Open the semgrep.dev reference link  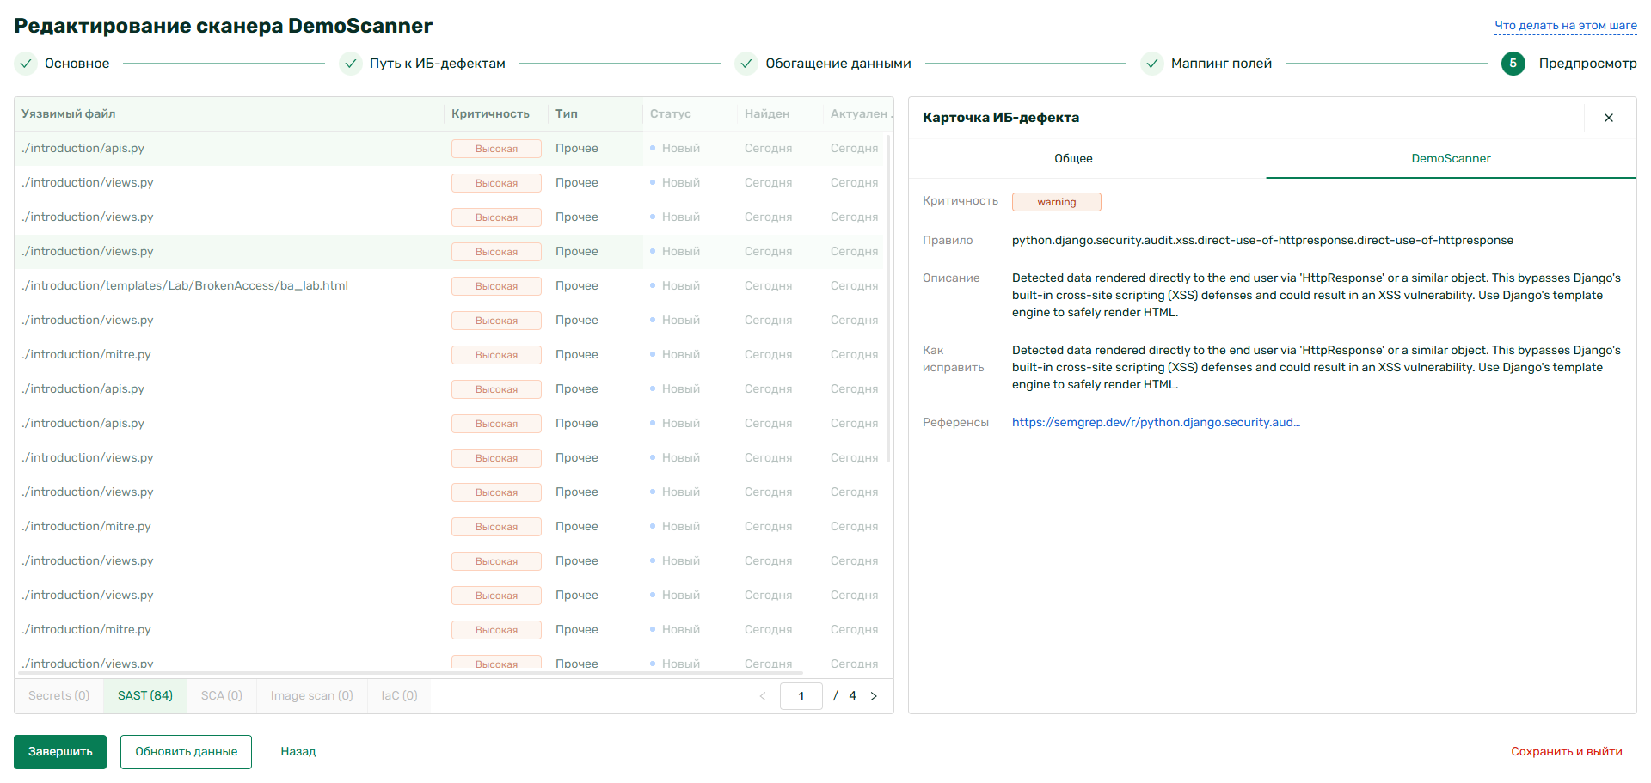click(x=1156, y=423)
